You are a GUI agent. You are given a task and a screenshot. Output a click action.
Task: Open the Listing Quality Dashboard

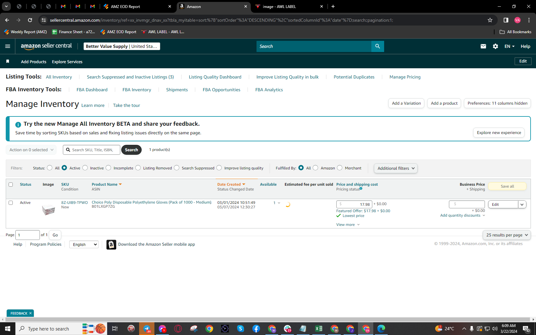click(x=215, y=77)
